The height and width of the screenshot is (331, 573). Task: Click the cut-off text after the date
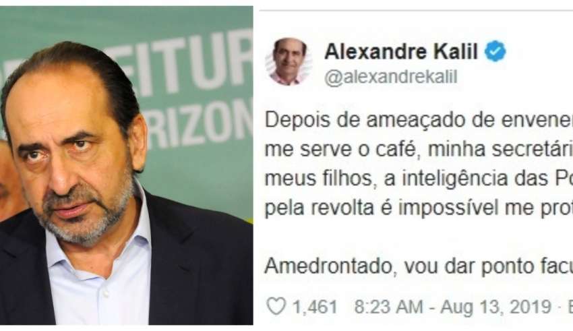point(570,307)
